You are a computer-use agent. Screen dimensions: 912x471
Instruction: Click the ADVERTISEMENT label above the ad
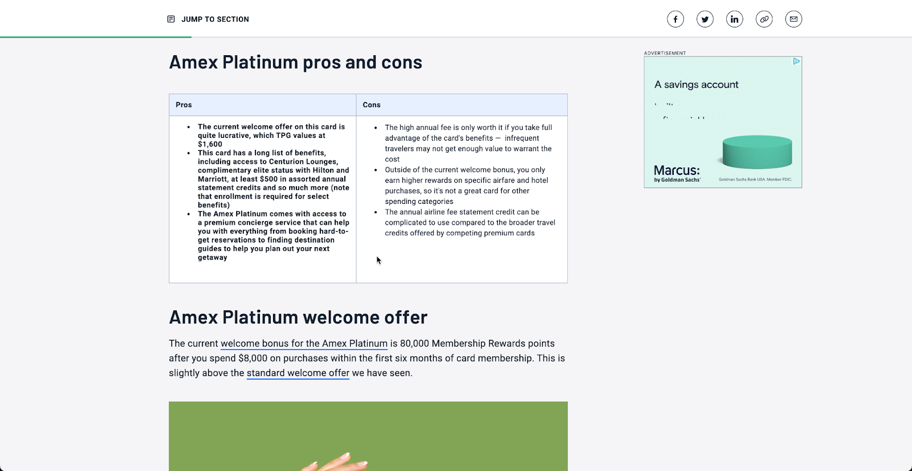(665, 53)
